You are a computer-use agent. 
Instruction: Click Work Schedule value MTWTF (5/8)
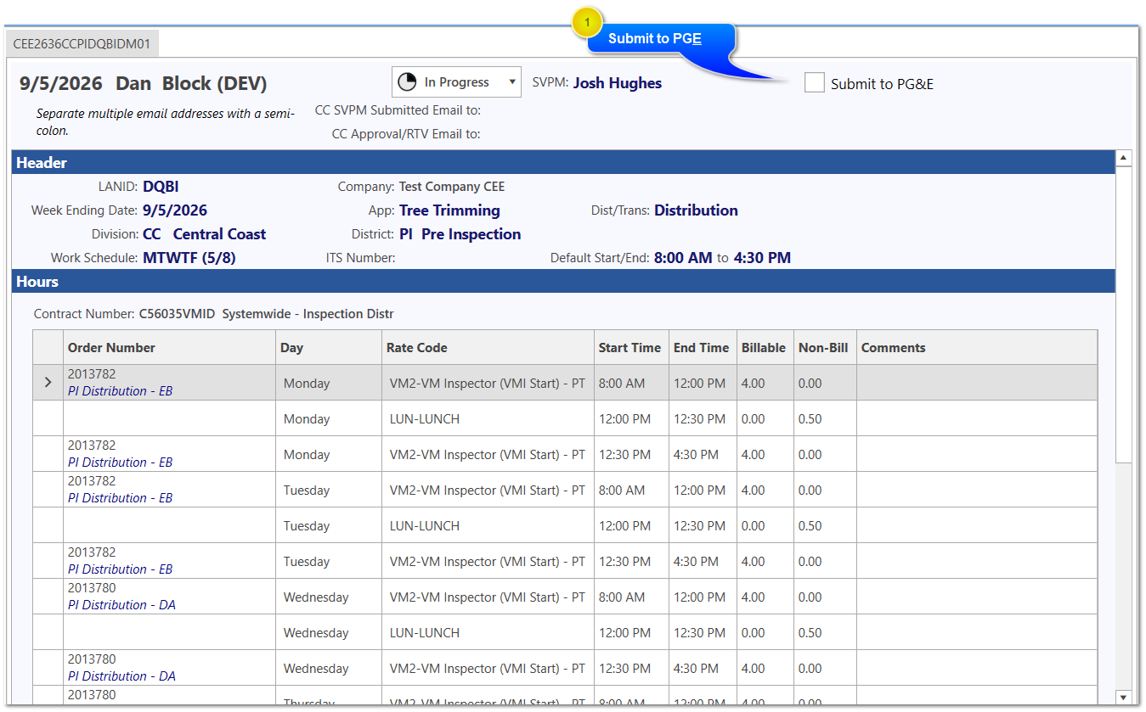pyautogui.click(x=189, y=258)
